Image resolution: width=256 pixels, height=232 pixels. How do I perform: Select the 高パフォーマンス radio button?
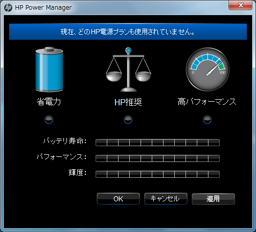(x=207, y=120)
